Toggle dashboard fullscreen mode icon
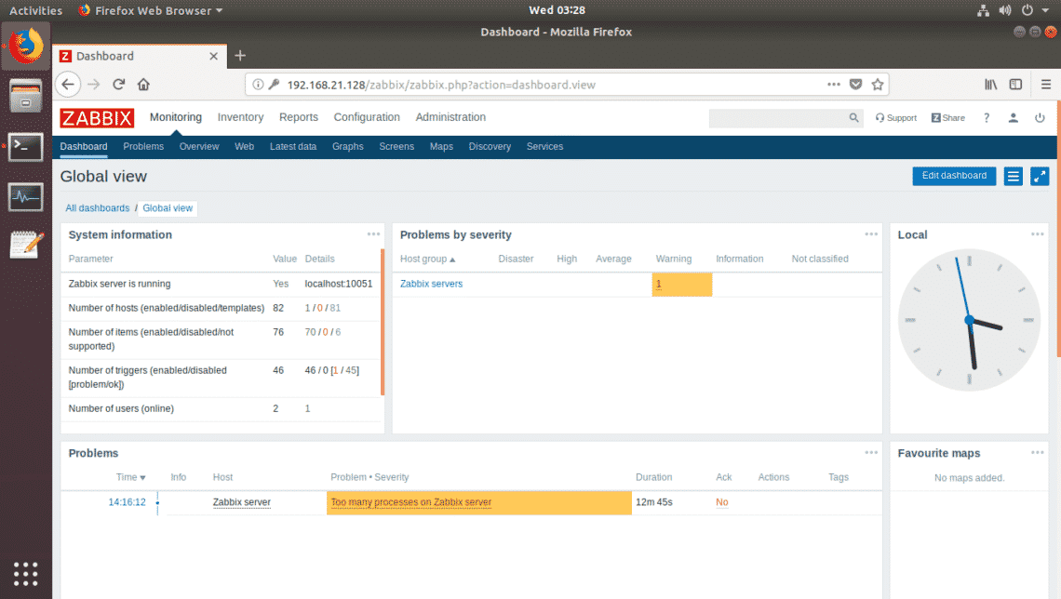This screenshot has width=1061, height=599. (1040, 177)
